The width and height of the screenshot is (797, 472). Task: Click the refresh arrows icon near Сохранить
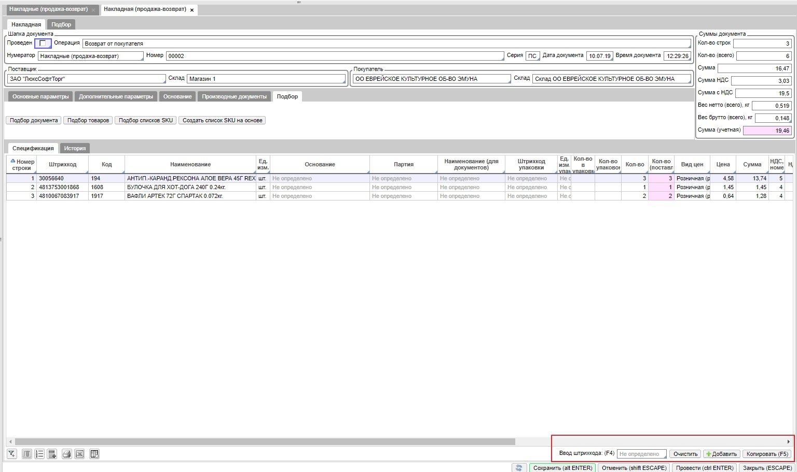518,467
